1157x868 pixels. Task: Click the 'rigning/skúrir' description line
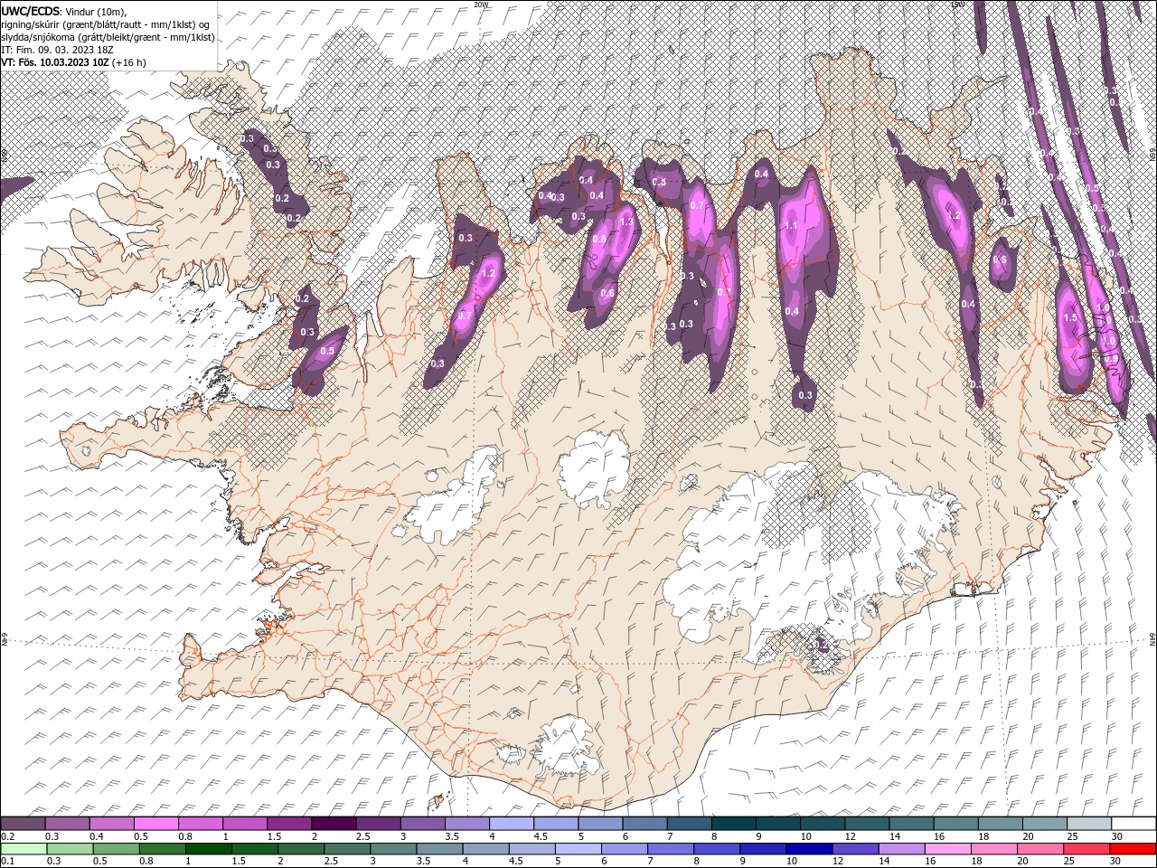(107, 24)
